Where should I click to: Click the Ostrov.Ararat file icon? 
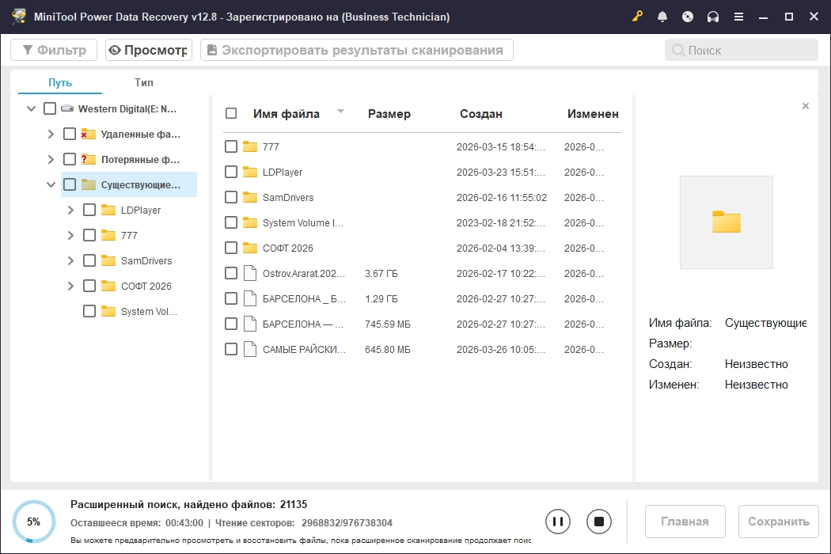250,273
